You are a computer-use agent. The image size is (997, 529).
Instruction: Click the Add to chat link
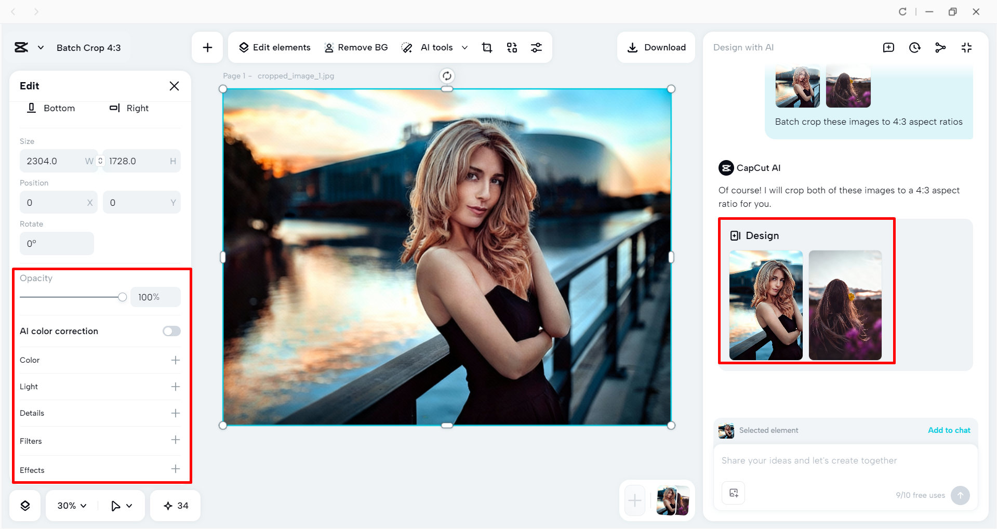tap(949, 430)
